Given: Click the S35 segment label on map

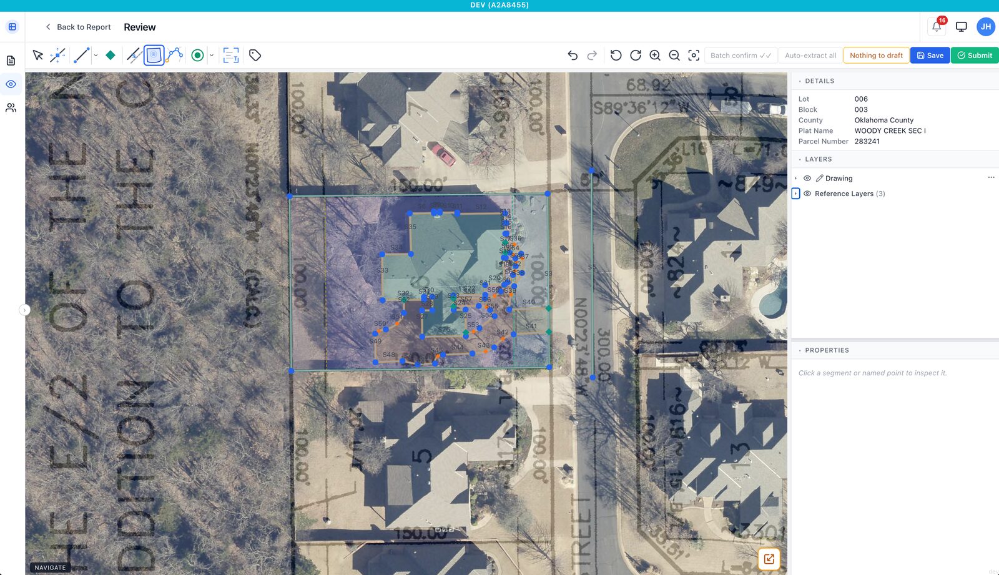Looking at the screenshot, I should [410, 227].
